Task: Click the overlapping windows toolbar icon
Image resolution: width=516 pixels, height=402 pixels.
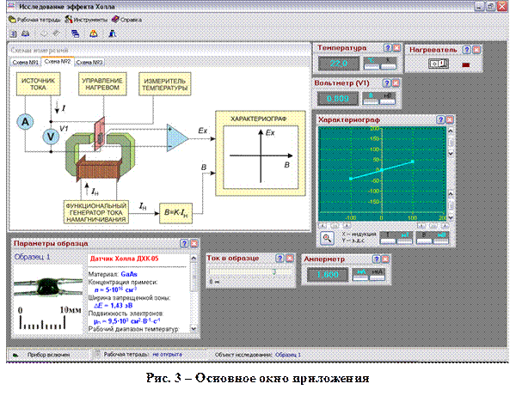Action: click(x=77, y=33)
